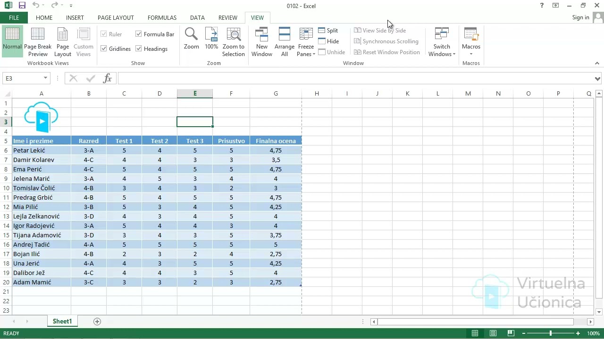Set zoom to 100%

point(211,39)
